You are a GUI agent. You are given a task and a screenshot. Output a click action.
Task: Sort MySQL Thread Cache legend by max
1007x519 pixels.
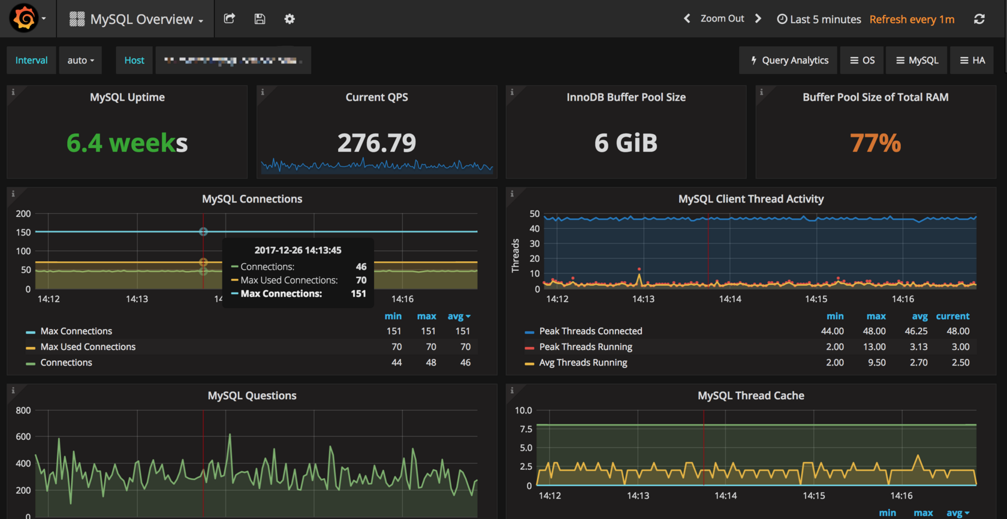[x=923, y=513]
